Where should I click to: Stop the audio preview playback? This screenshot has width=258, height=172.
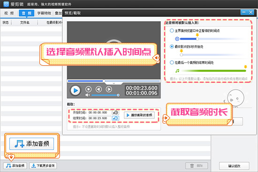tap(88, 89)
